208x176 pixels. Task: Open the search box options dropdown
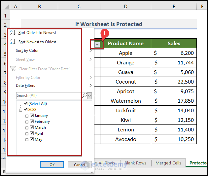tap(90, 96)
